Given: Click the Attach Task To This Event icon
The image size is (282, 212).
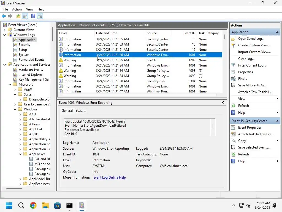Looking at the screenshot, I should click(233, 134).
